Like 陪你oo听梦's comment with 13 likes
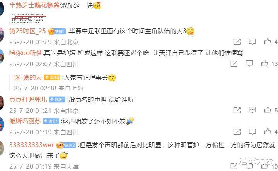Image resolution: width=278 pixels, height=171 pixels. 264,63
